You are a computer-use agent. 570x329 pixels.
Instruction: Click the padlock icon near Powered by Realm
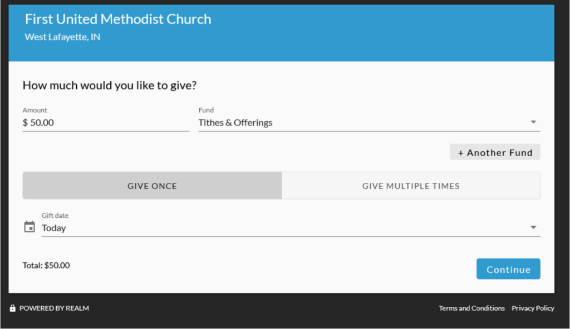coord(13,308)
